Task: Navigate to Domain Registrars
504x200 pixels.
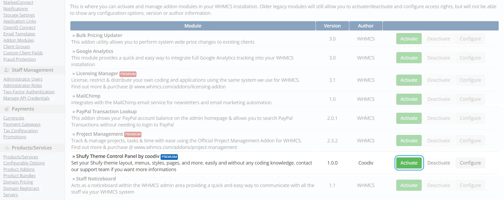Action: [x=21, y=188]
